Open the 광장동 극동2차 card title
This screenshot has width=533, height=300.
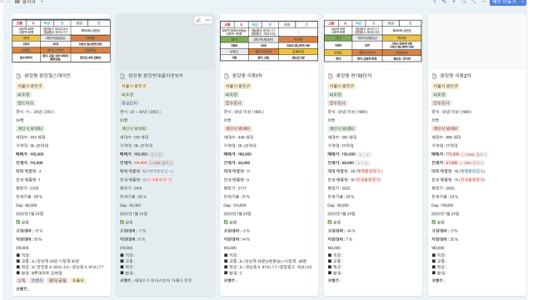point(456,76)
